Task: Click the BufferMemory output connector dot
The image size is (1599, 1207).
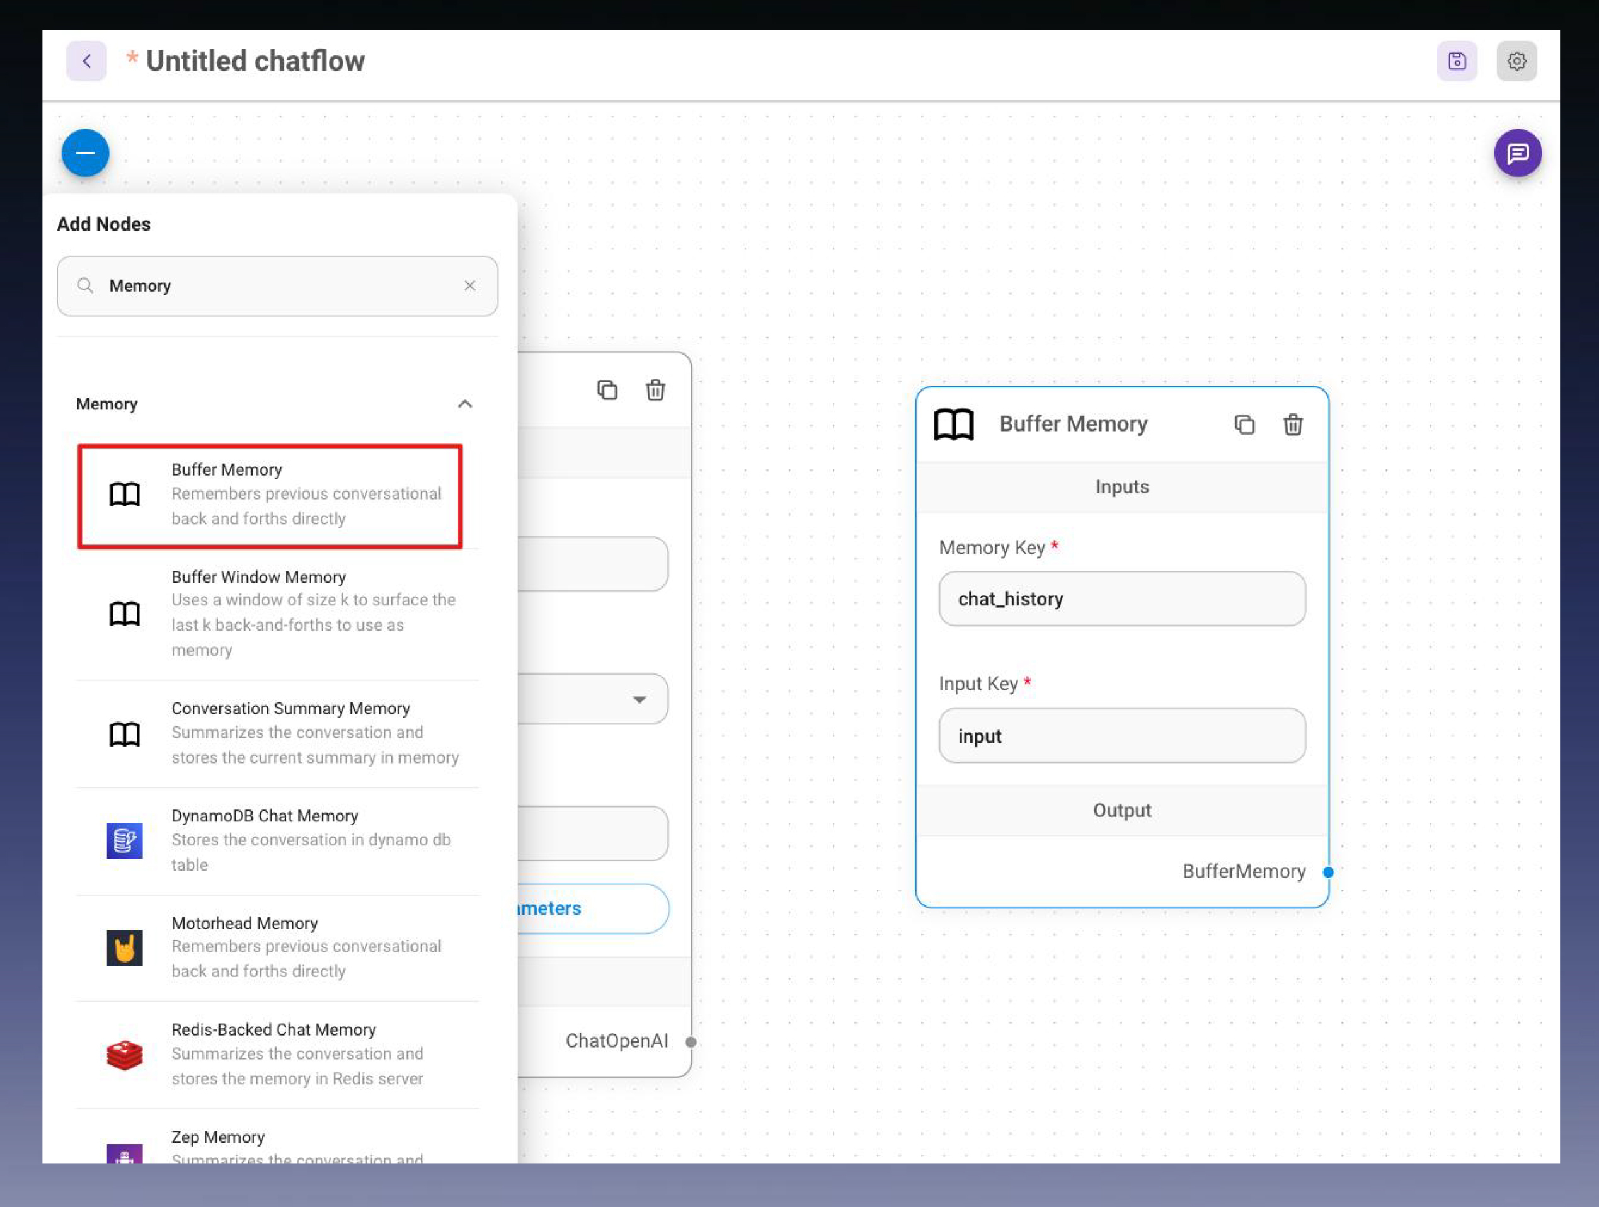Action: [1328, 872]
